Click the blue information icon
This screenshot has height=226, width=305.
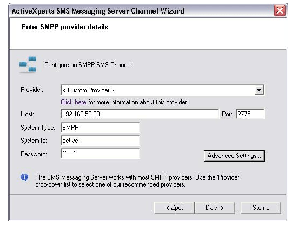24,177
